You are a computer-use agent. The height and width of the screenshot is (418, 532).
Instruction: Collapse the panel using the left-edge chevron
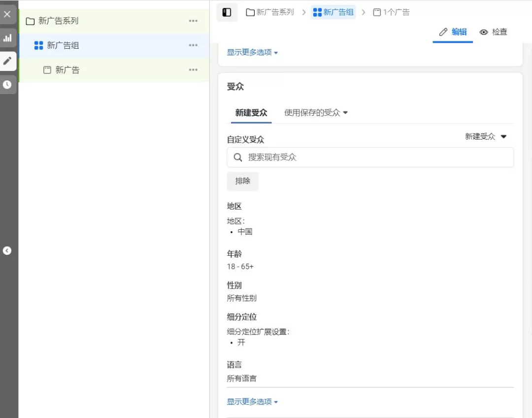click(7, 250)
